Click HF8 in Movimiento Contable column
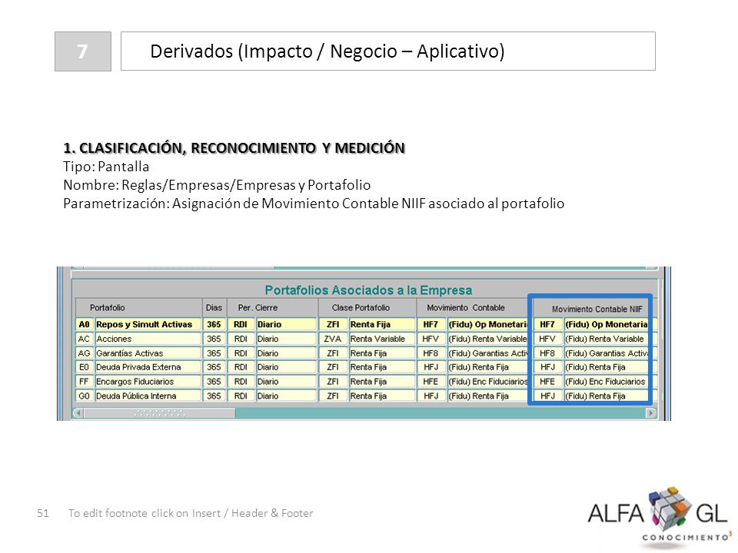 pos(431,353)
